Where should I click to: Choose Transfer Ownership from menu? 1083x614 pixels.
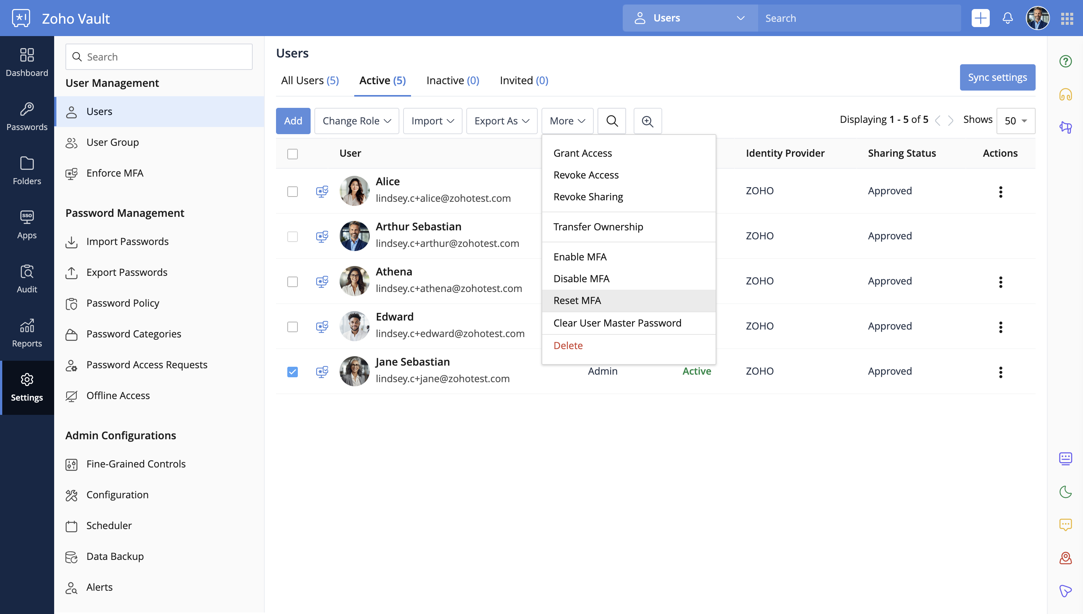click(629, 227)
